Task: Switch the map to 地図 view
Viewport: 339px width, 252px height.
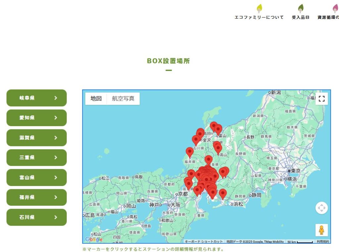Action: pyautogui.click(x=96, y=98)
